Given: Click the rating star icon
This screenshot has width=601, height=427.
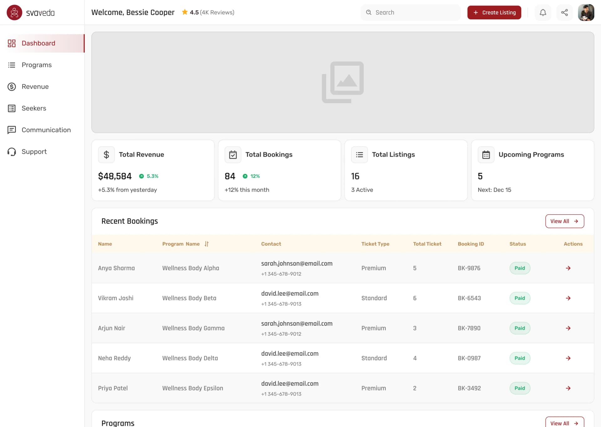Looking at the screenshot, I should pyautogui.click(x=185, y=12).
